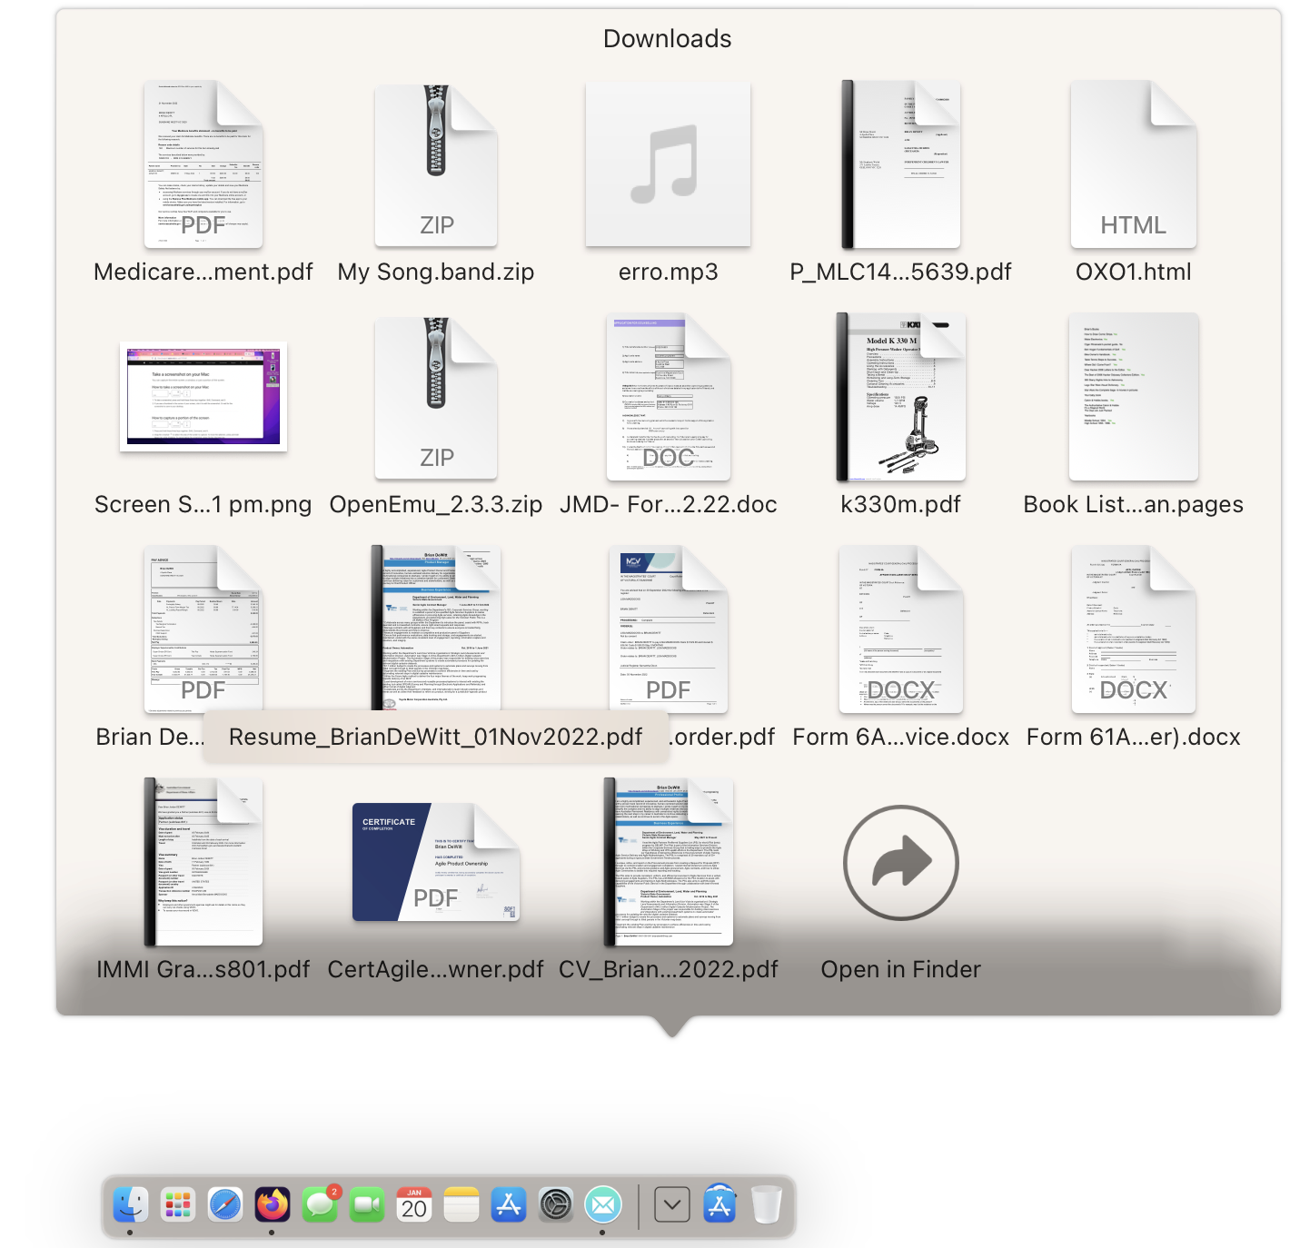This screenshot has height=1248, width=1290.
Task: Open Calendar showing JAN 20
Action: coord(414,1205)
